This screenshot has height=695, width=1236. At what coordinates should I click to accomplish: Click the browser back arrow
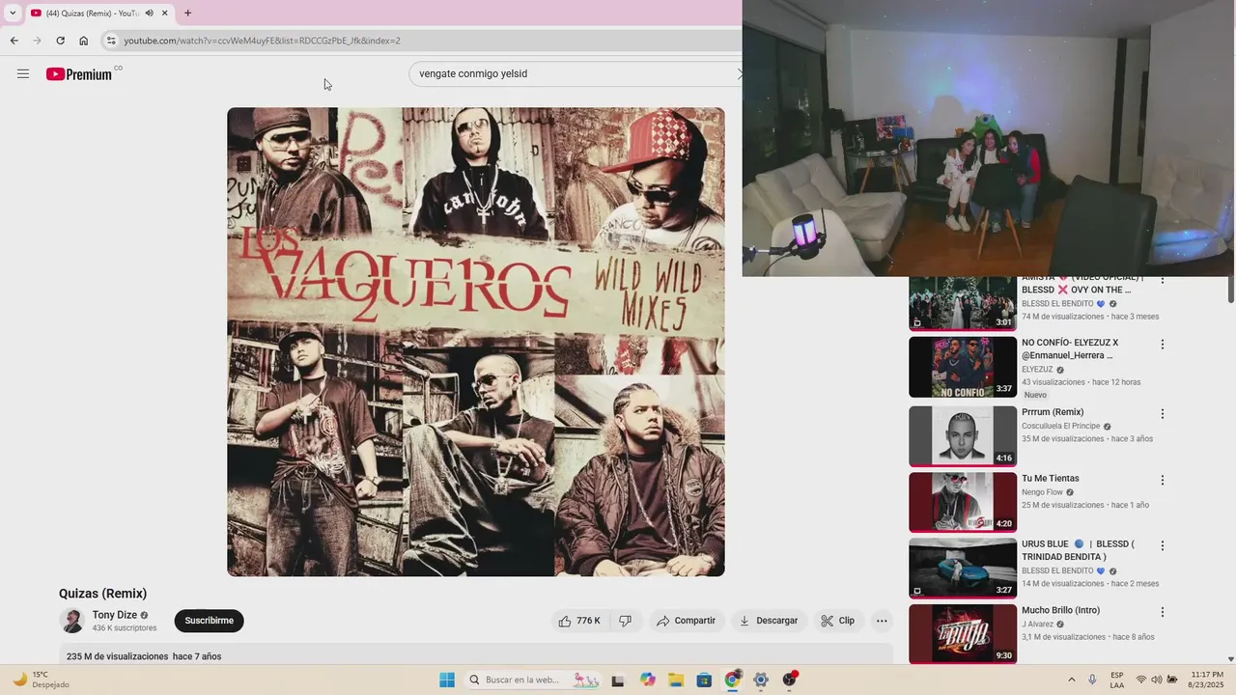14,41
